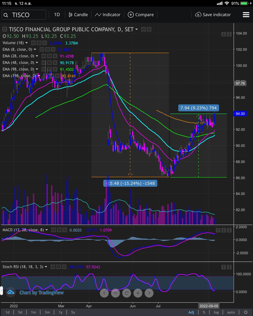Expand the MACD (13, 28, close, 8) dropdown arrow
This screenshot has width=253, height=316.
[47, 230]
